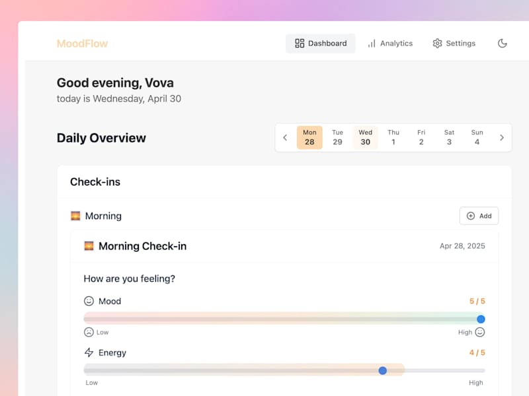This screenshot has width=529, height=396.
Task: Click the Mood slider handle
Action: pyautogui.click(x=481, y=319)
